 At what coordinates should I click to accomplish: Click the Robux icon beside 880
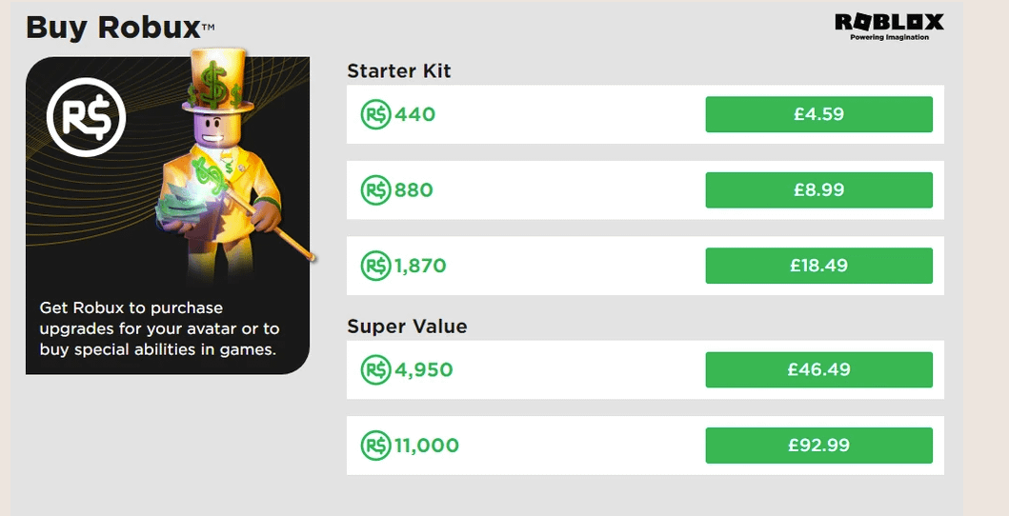click(375, 190)
